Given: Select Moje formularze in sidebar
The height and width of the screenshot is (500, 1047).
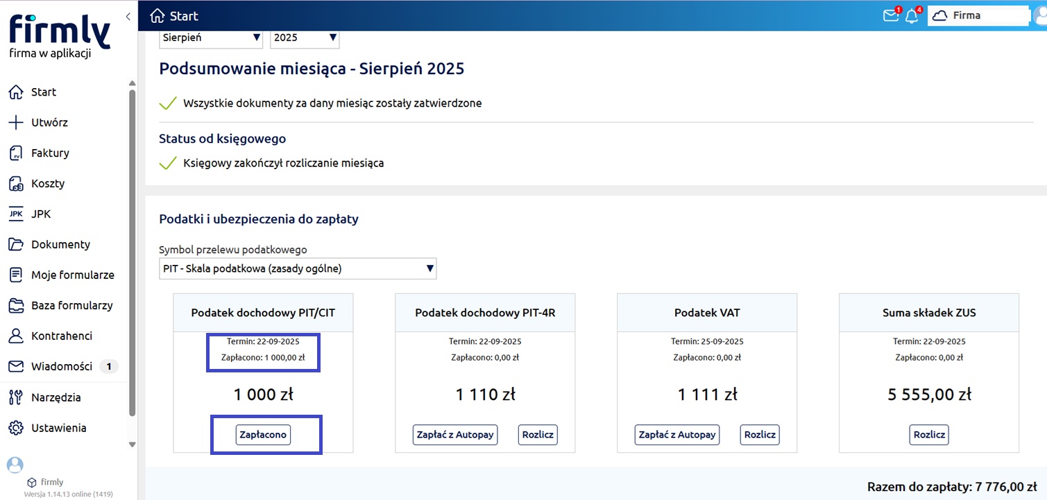Looking at the screenshot, I should tap(72, 275).
